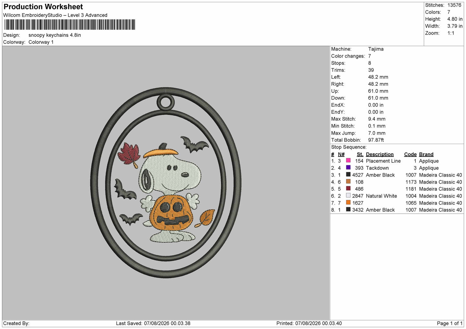Click the 'Wilcom EmbroideryStudio – Level 3 Advanced' text

pos(55,15)
